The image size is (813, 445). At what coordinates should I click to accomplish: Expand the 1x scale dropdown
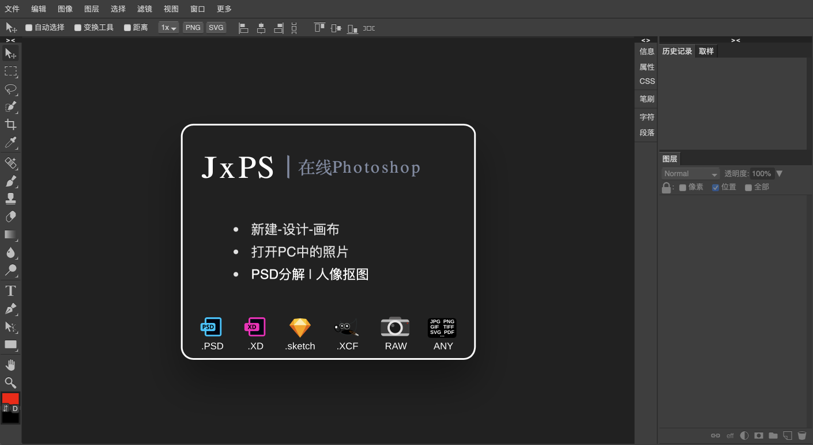168,28
